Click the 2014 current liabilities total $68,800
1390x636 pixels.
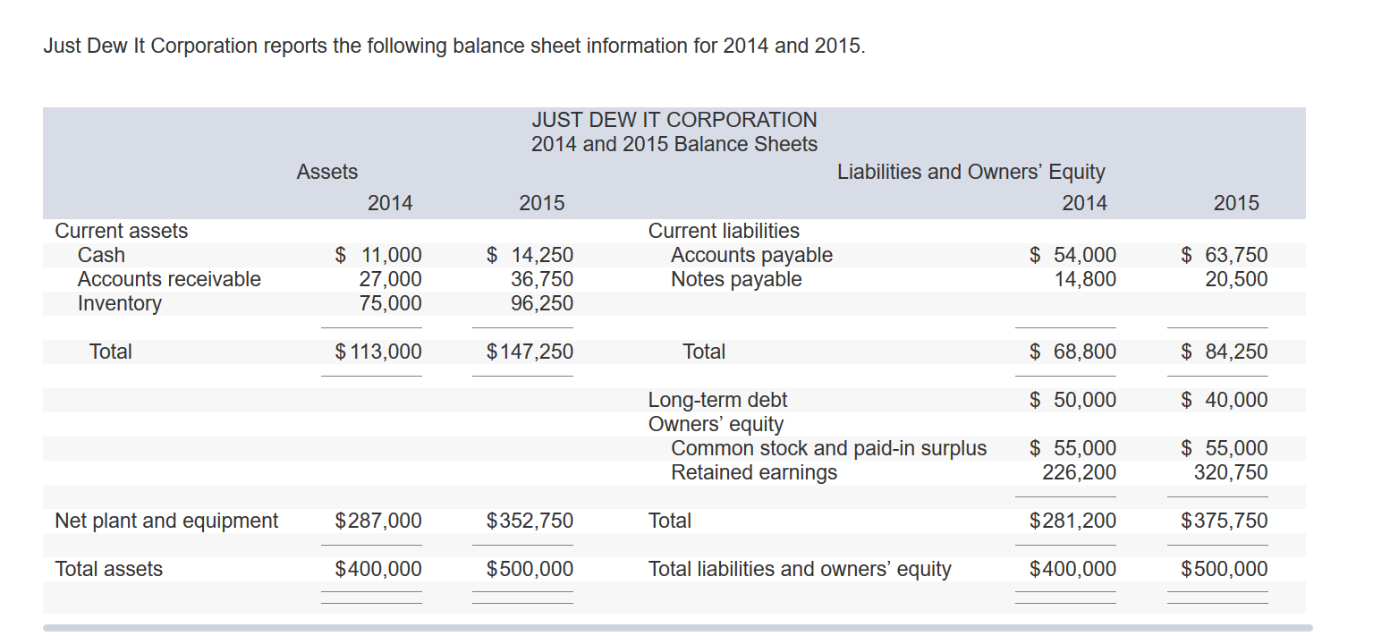[1073, 352]
